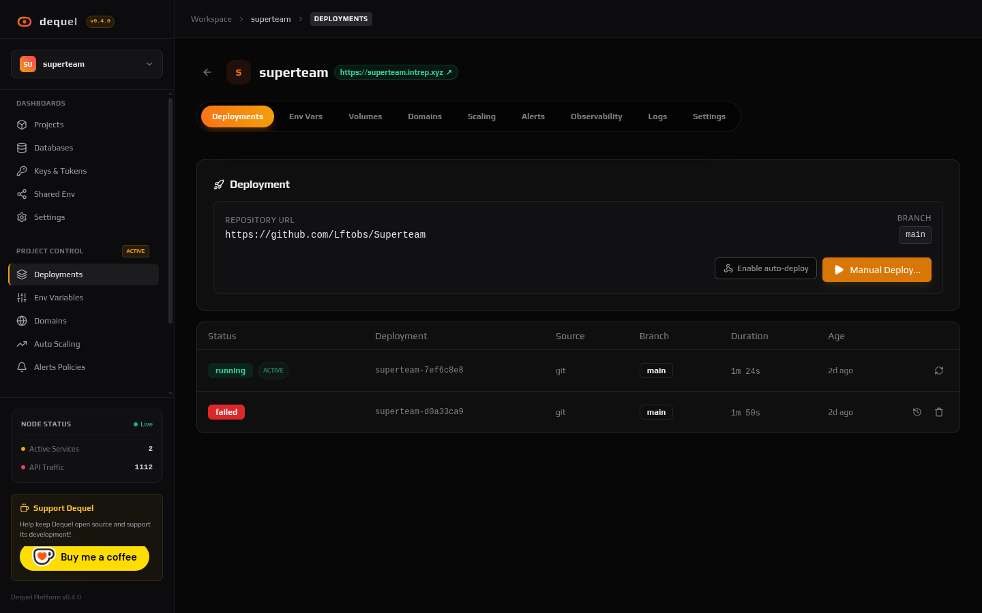This screenshot has height=613, width=982.
Task: Click the failed status badge
Action: pos(226,412)
